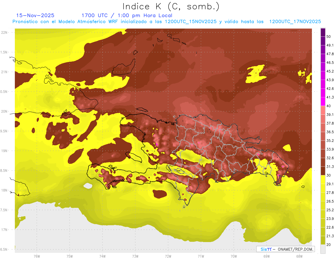Pick the dark brown colorbar segment between 30 and 31.3
The width and height of the screenshot is (336, 260).
point(323,171)
